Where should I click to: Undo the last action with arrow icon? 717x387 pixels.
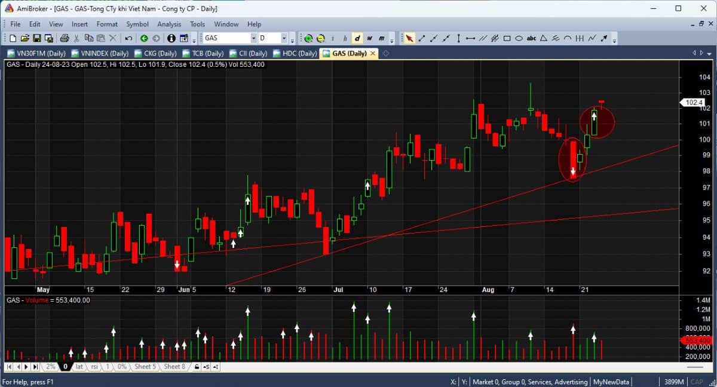(128, 38)
